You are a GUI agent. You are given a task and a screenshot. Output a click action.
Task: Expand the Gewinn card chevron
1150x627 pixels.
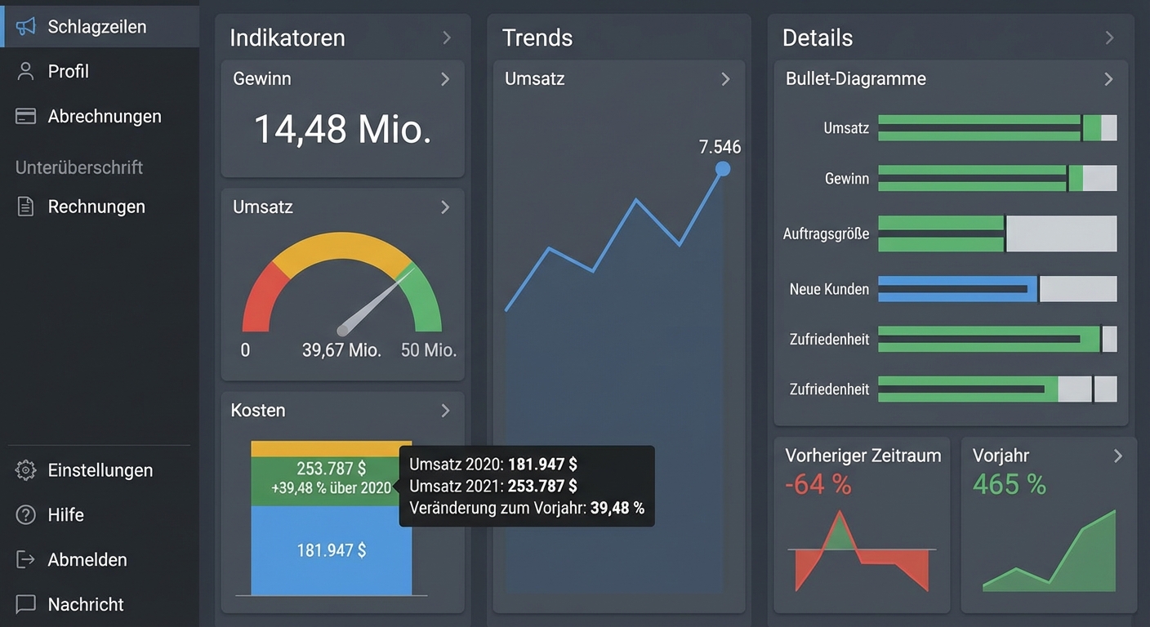[x=445, y=79]
